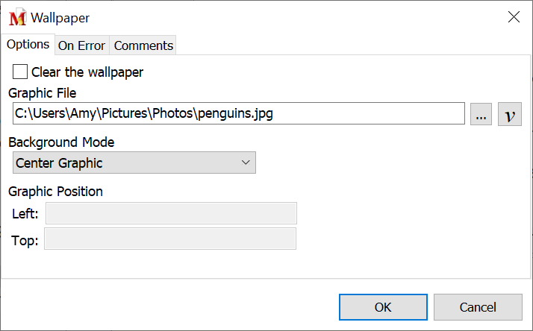Click the Left graphic position field
The width and height of the screenshot is (533, 331).
coord(171,213)
